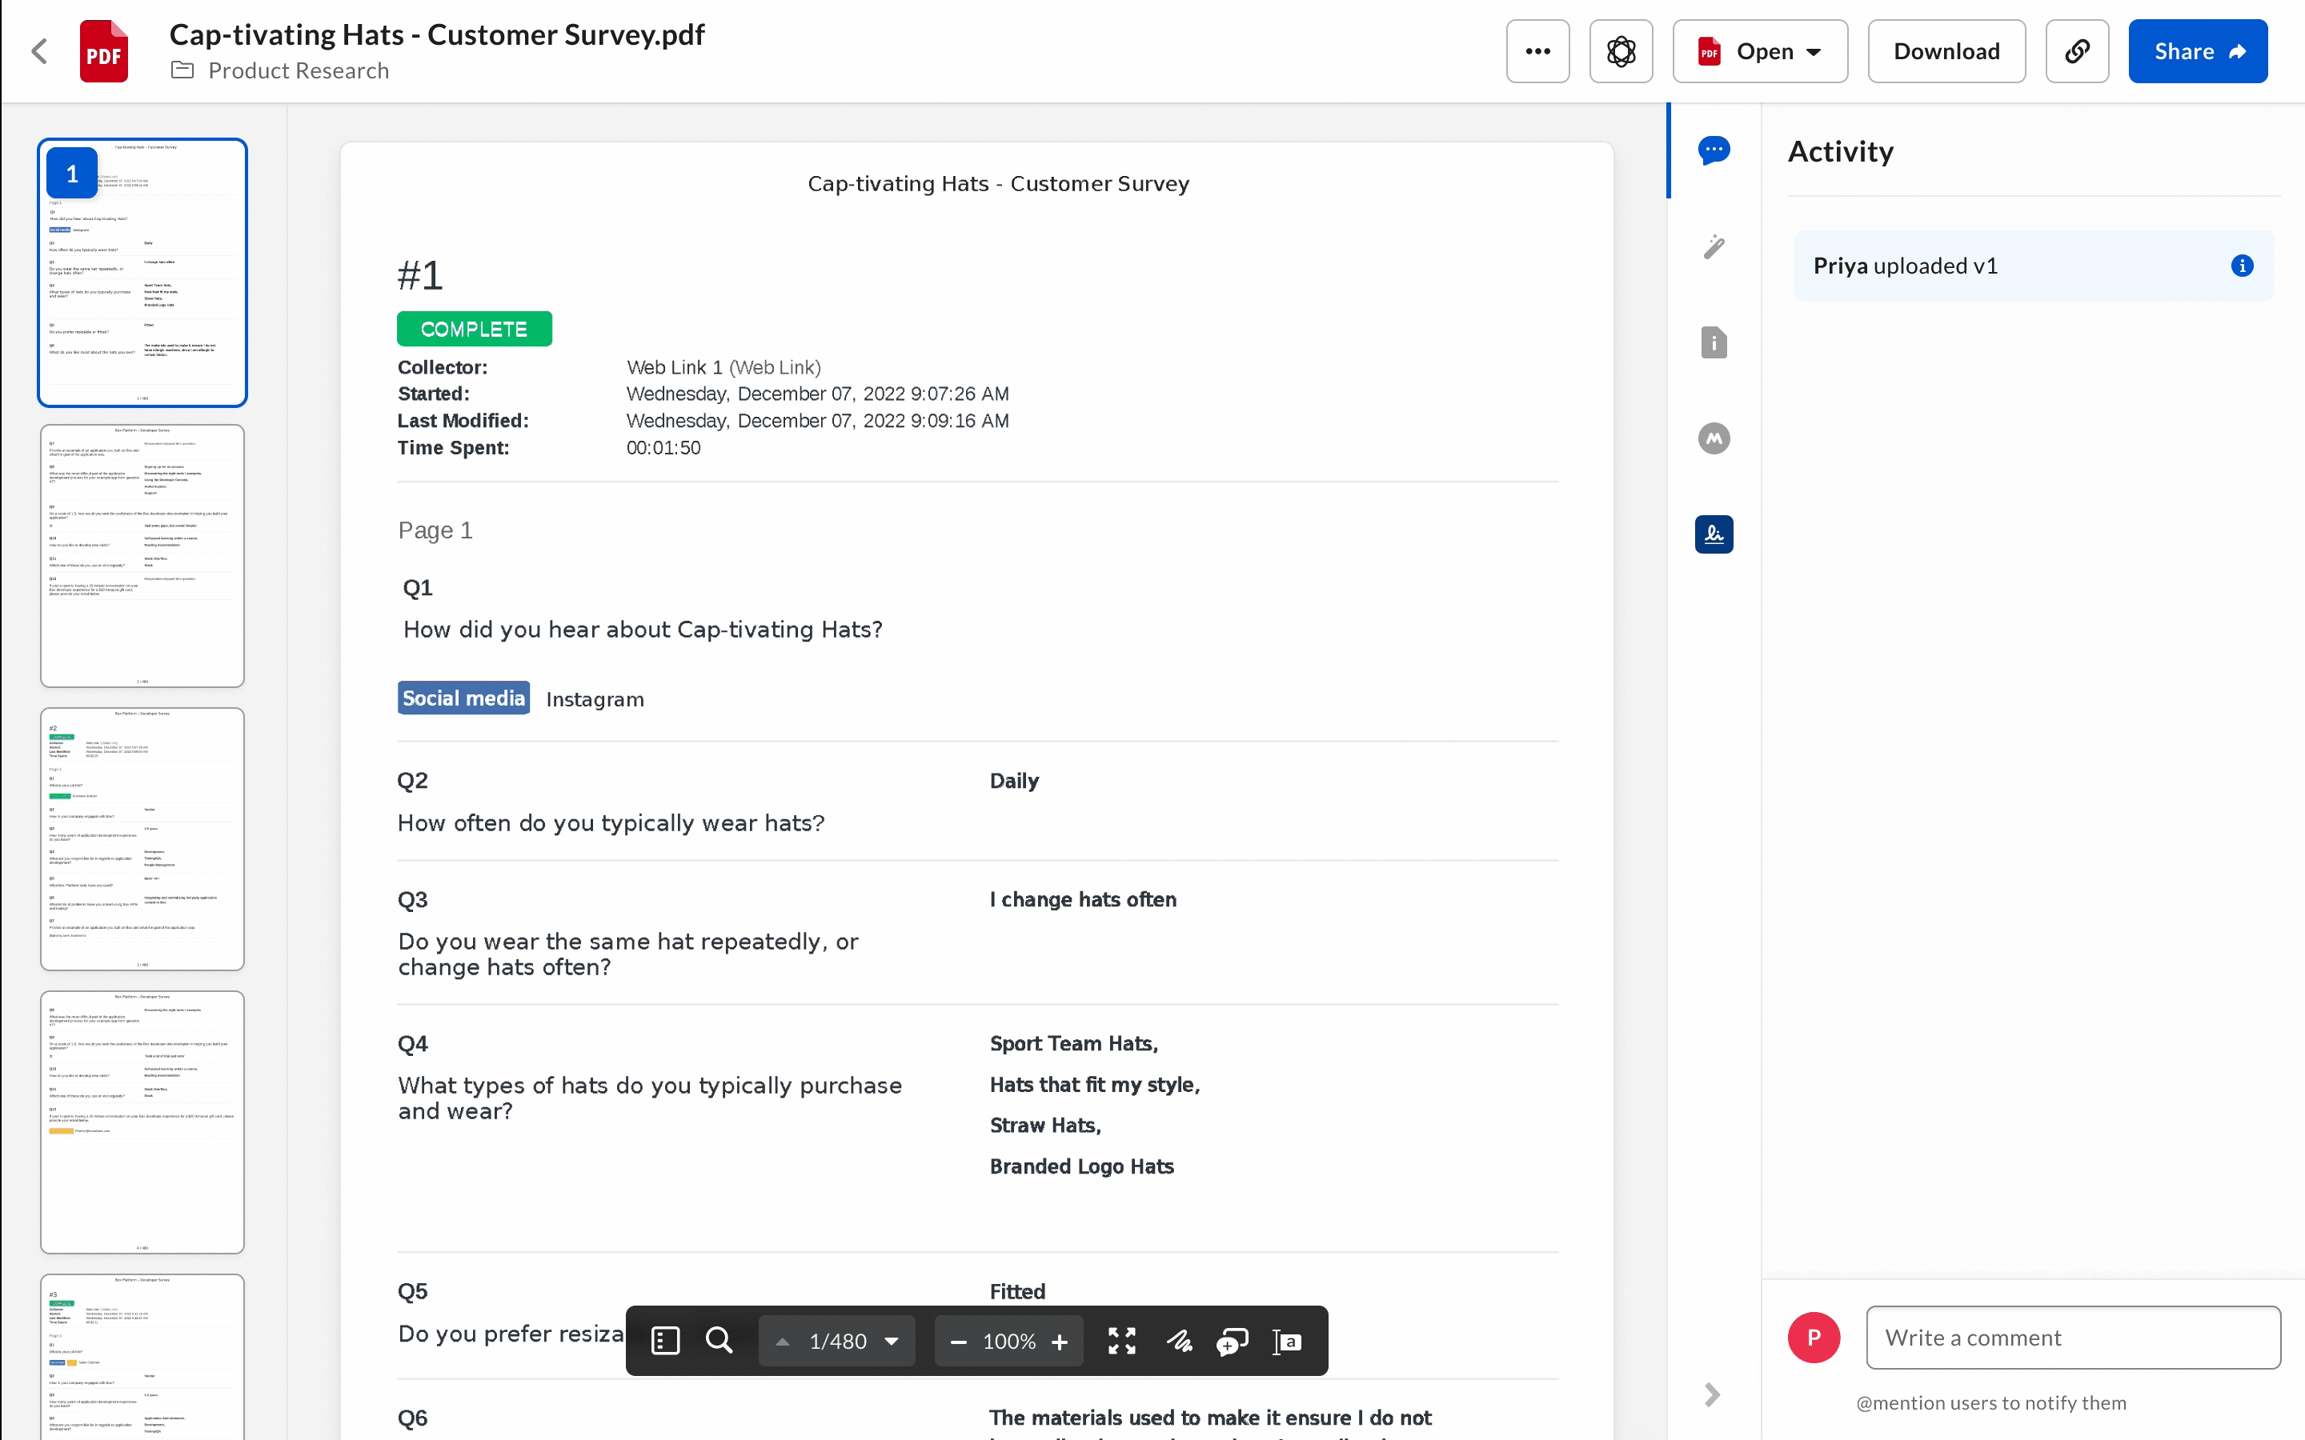Show version info for Priya's upload
The image size is (2305, 1440).
coord(2242,266)
